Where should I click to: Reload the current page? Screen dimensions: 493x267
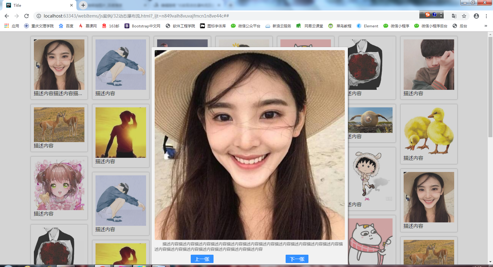coord(26,16)
